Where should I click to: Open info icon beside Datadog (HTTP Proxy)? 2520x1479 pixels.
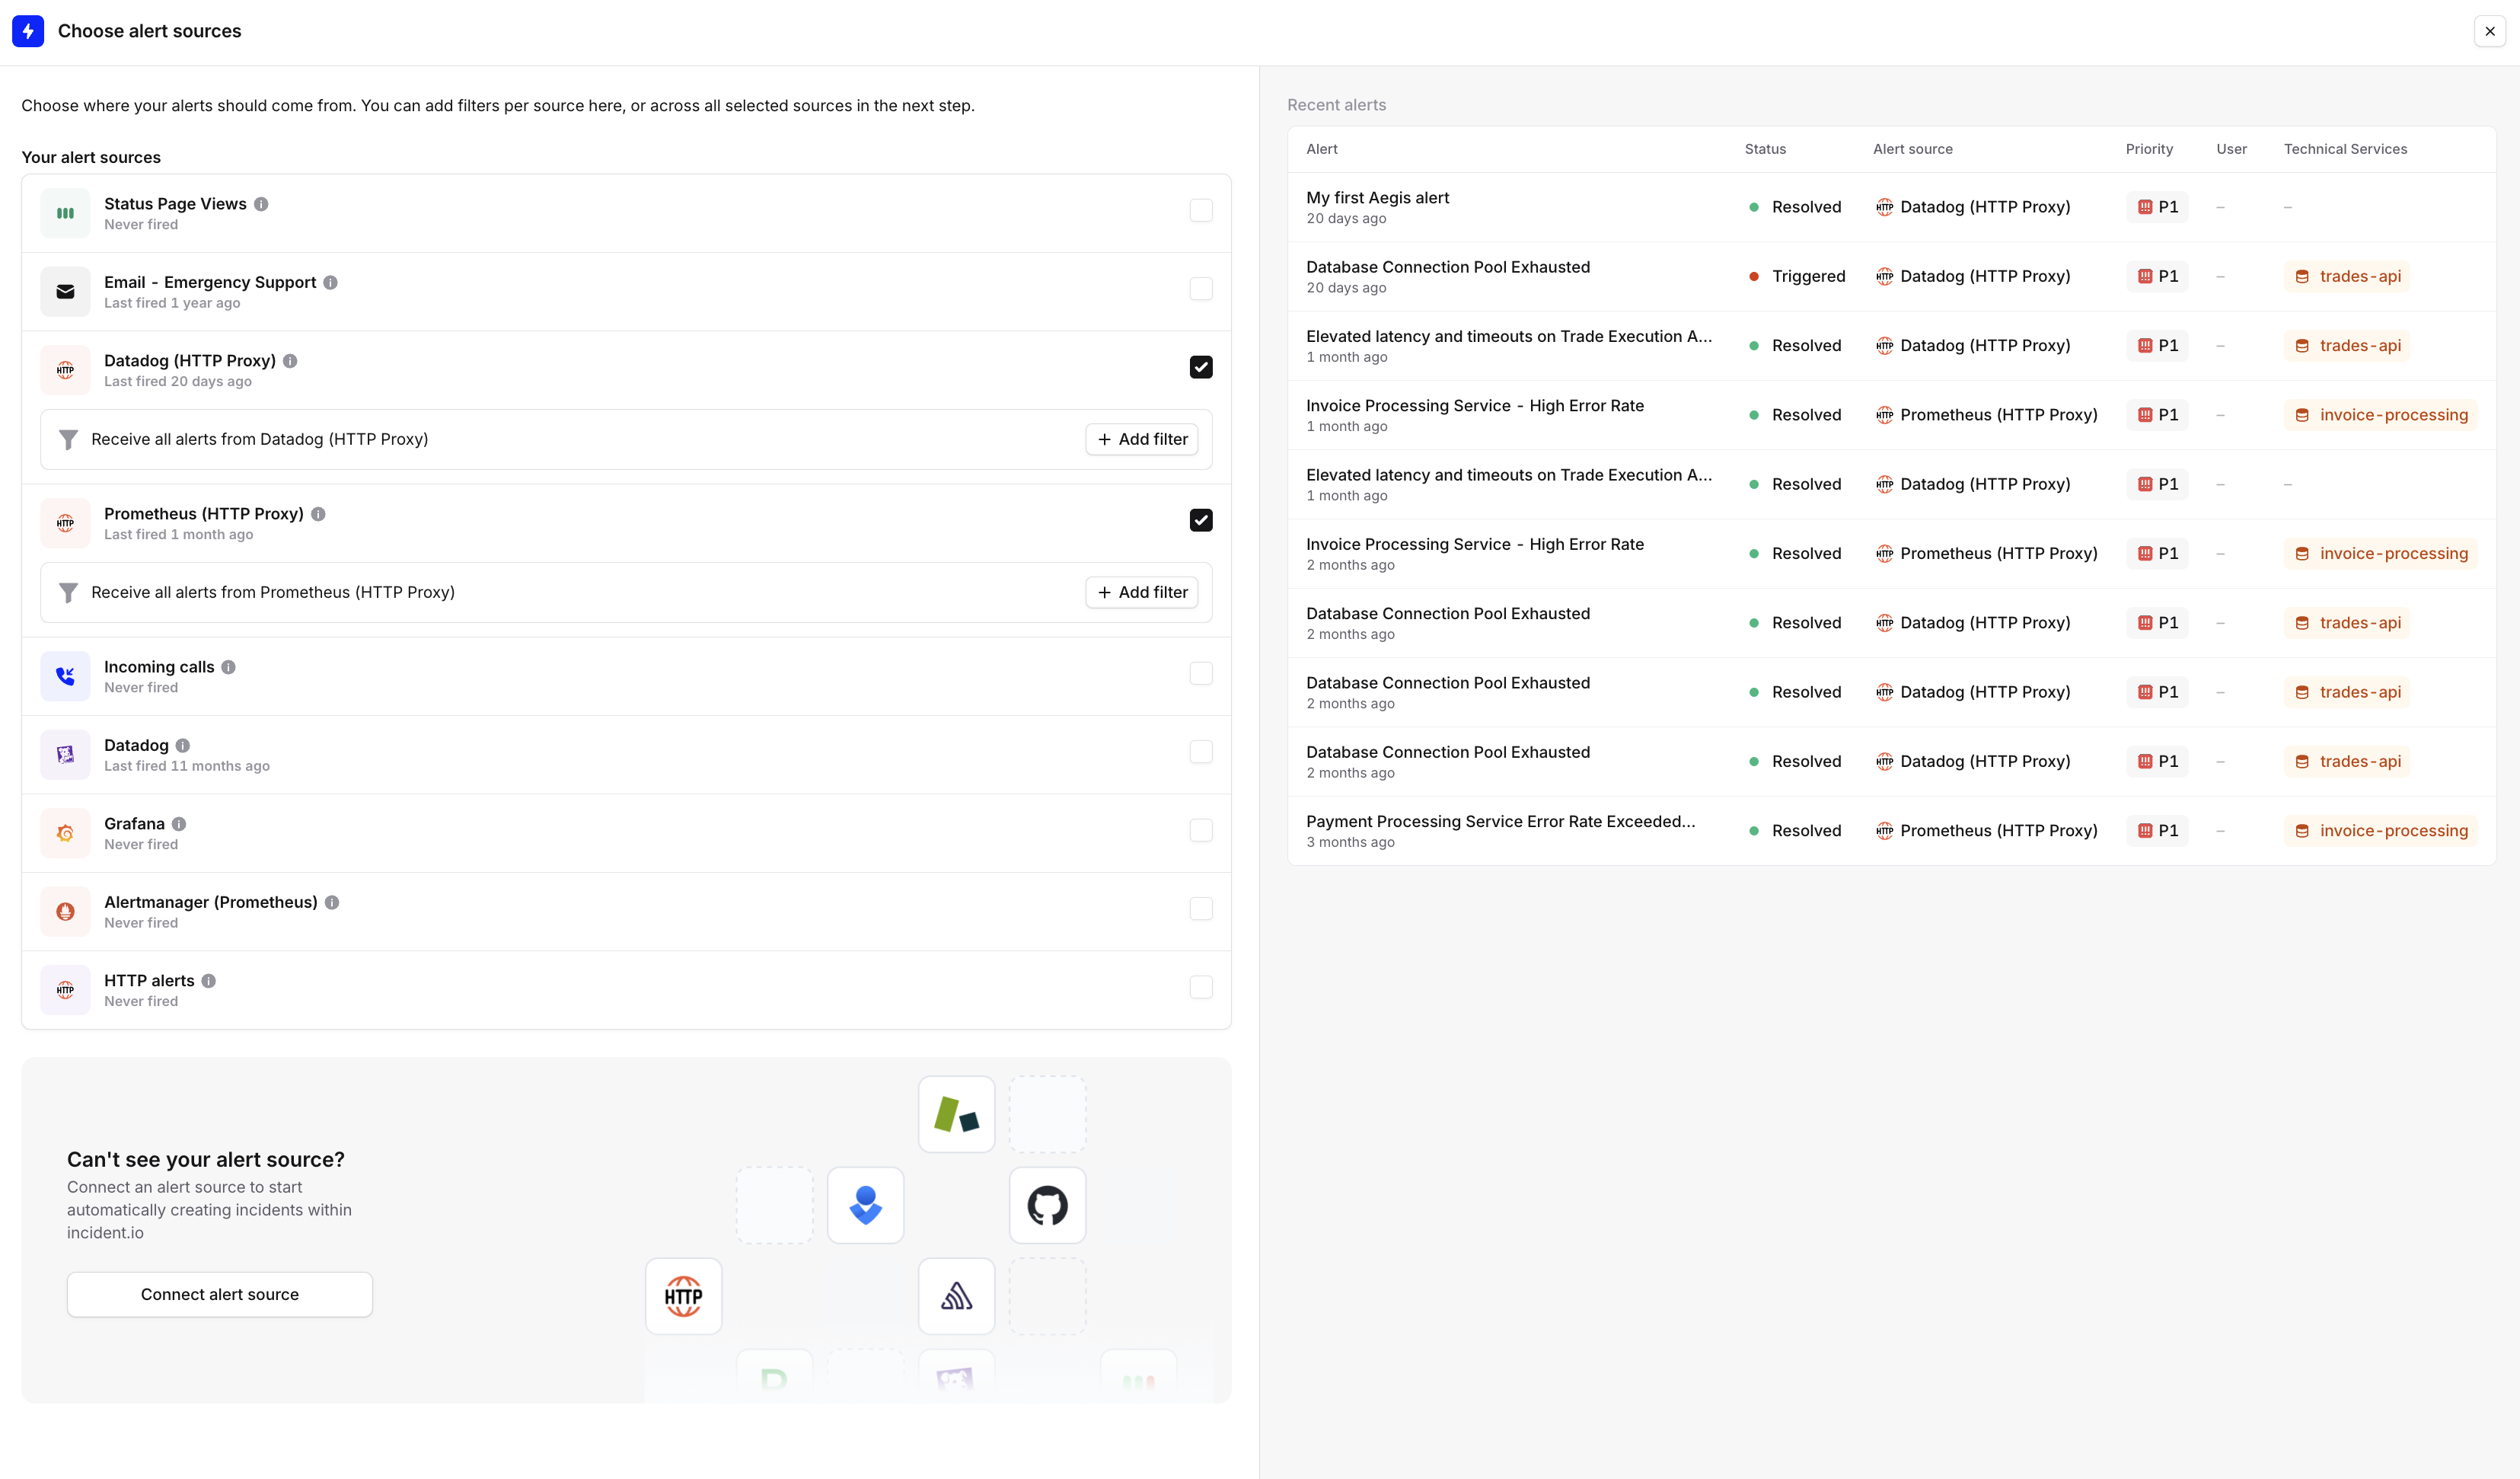pos(290,361)
